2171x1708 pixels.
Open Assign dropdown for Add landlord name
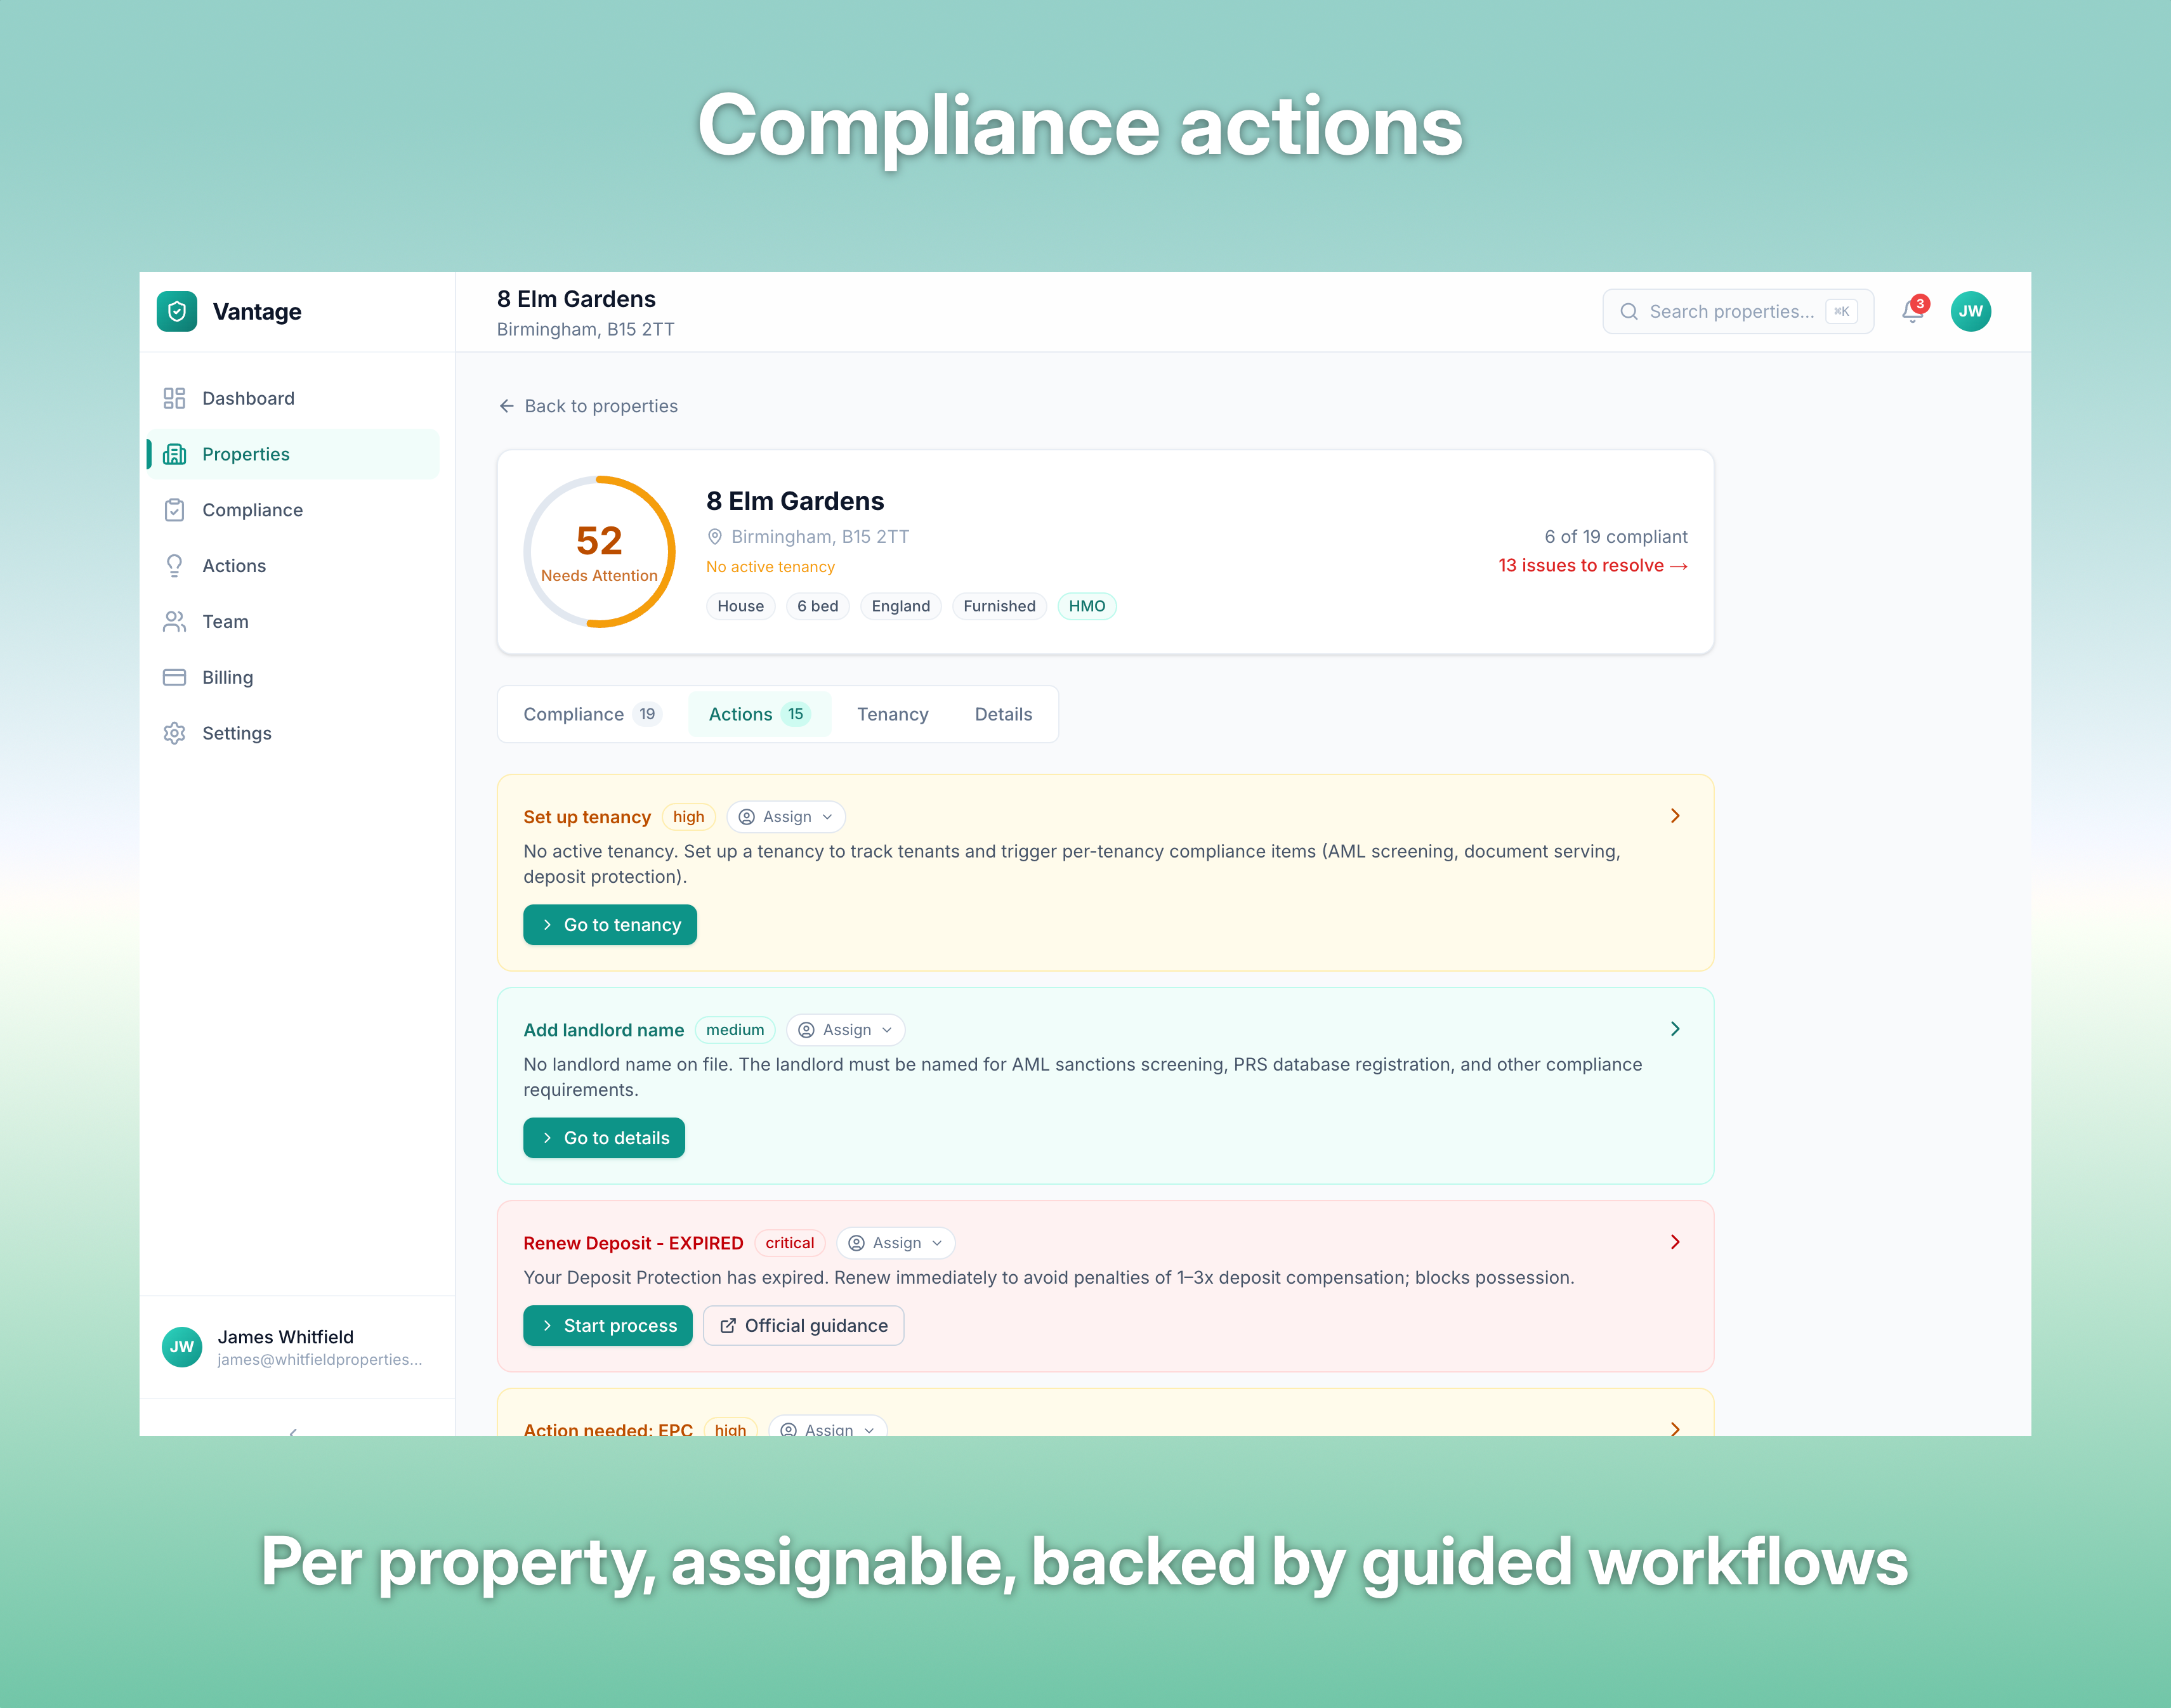846,1030
